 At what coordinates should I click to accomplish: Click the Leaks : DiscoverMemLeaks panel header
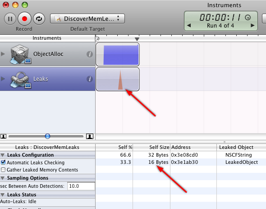point(47,147)
